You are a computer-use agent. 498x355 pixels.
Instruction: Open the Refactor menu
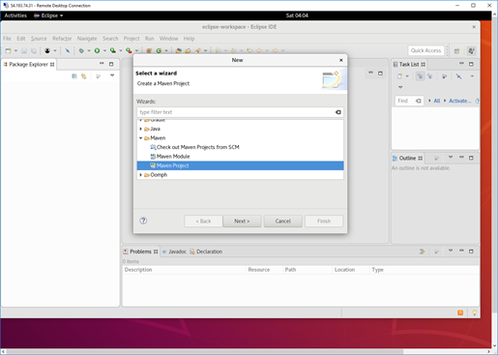[62, 39]
